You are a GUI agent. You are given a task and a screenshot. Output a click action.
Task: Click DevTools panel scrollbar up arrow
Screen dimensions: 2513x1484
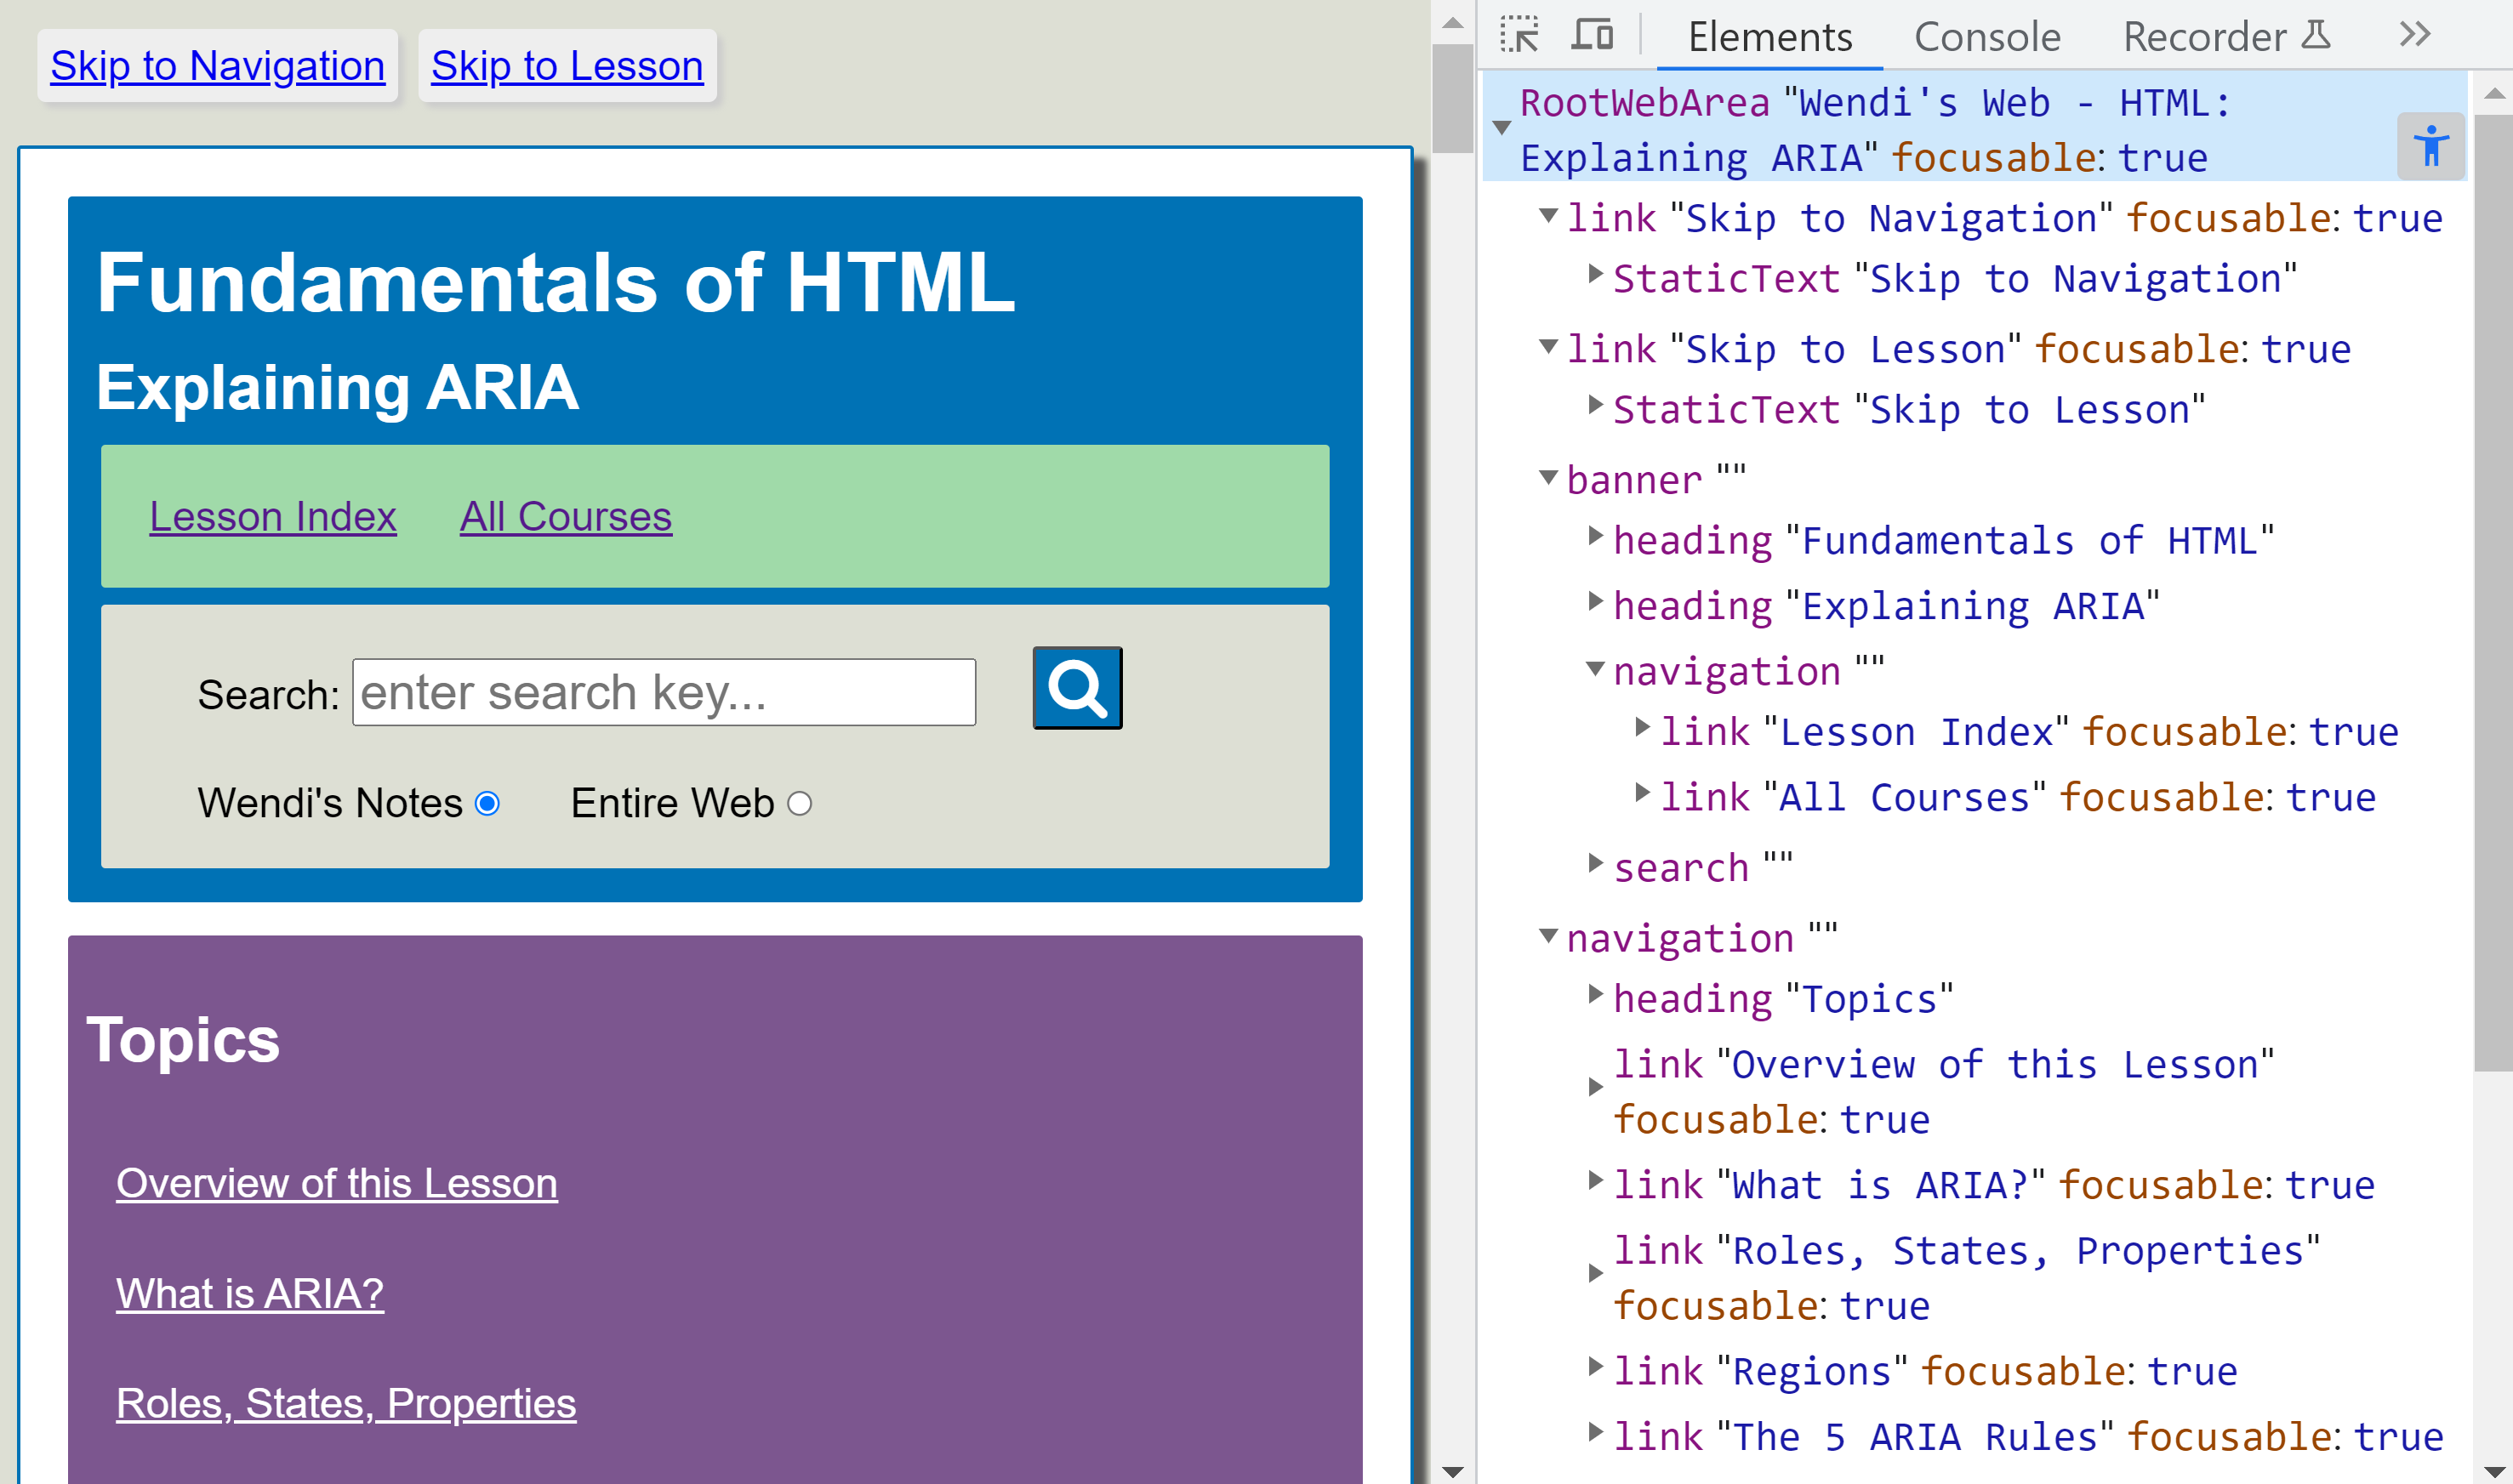(x=2494, y=94)
